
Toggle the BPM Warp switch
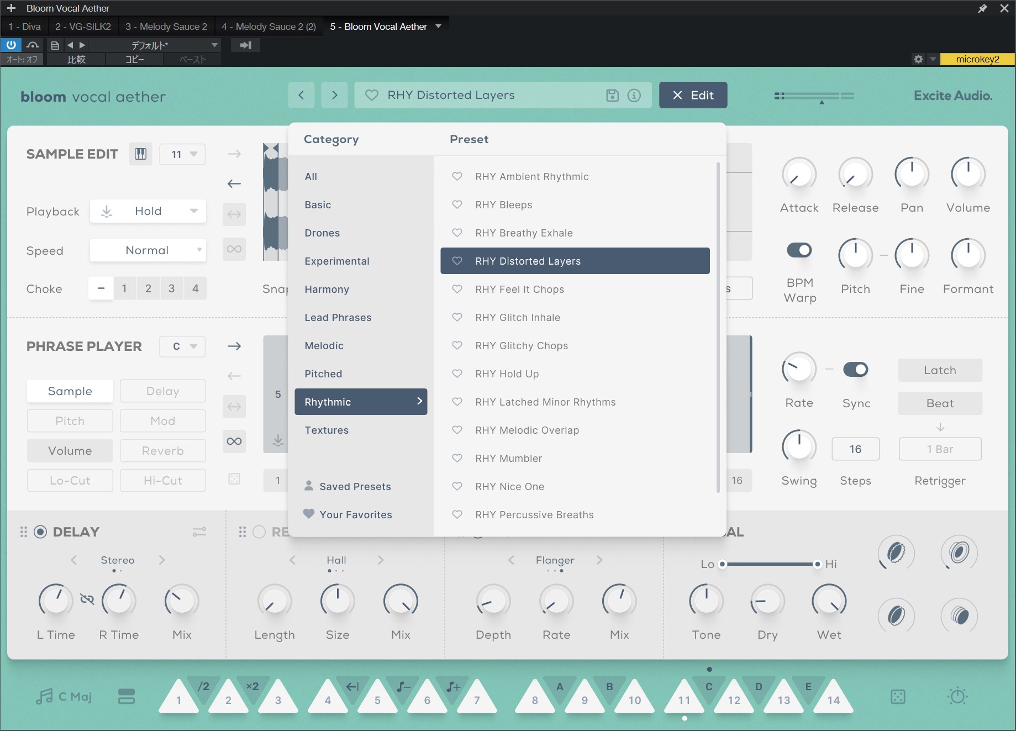tap(799, 250)
